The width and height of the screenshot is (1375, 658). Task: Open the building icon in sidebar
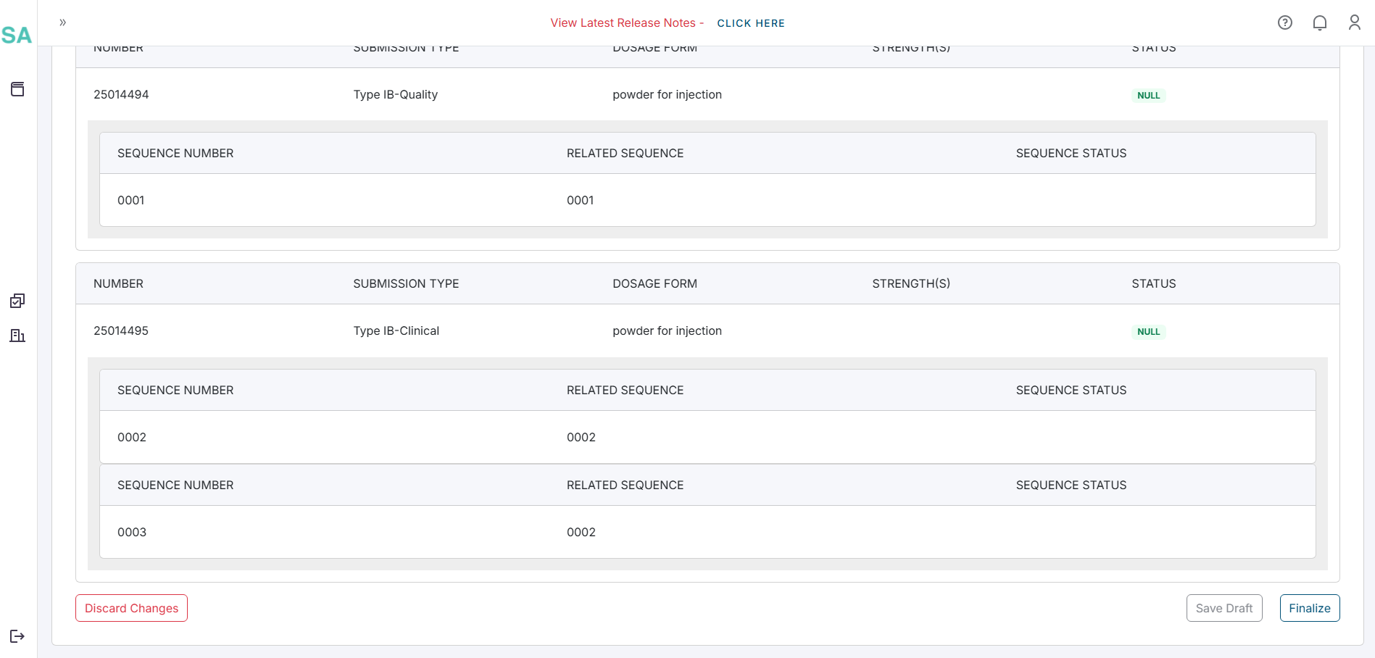(x=17, y=336)
